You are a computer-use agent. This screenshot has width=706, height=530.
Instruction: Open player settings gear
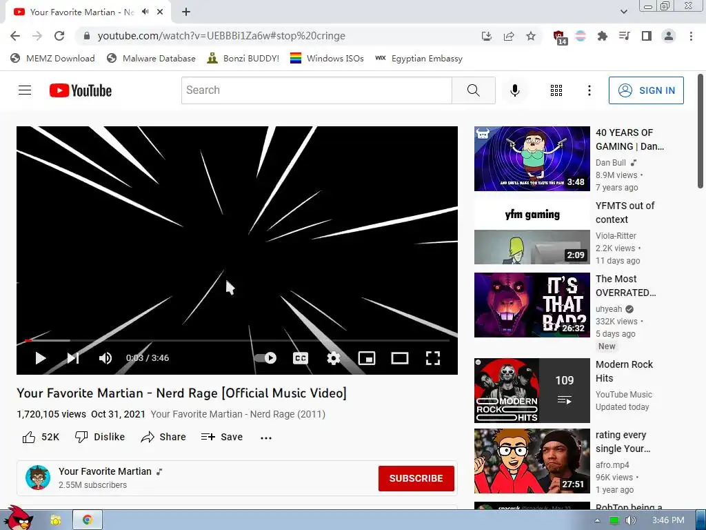[x=334, y=358]
